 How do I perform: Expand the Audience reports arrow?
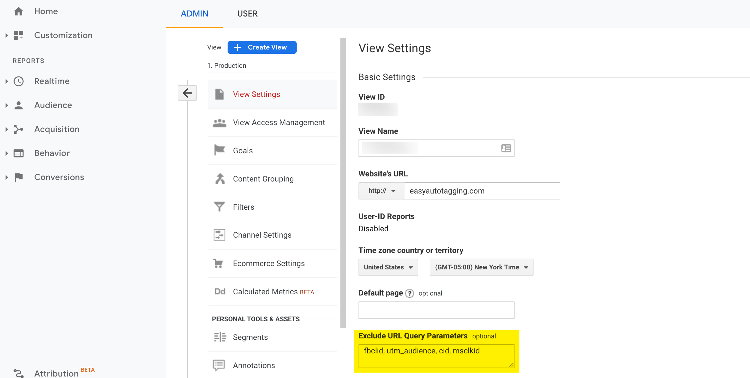click(x=7, y=105)
